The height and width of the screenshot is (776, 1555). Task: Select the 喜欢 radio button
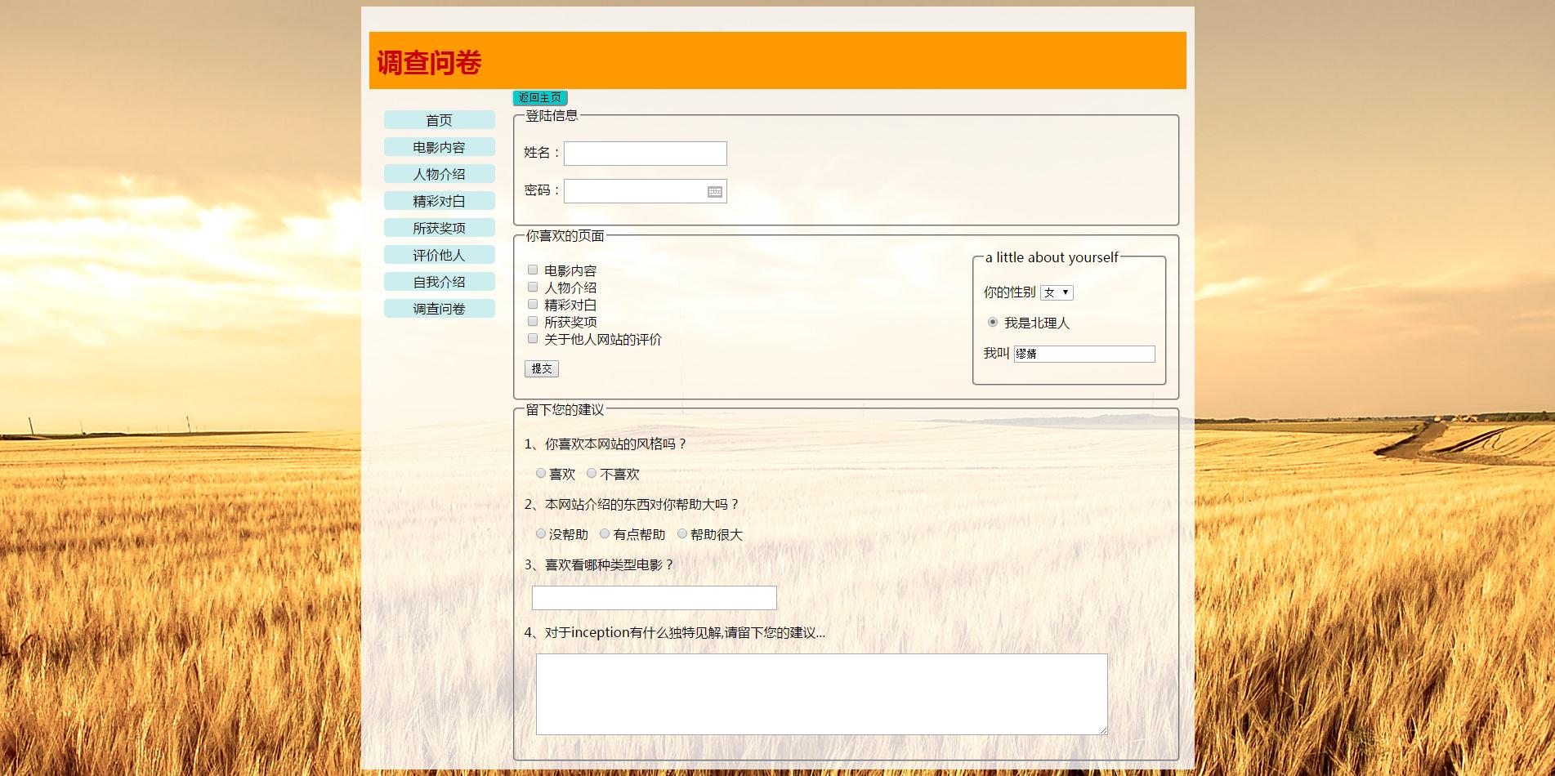coord(541,473)
